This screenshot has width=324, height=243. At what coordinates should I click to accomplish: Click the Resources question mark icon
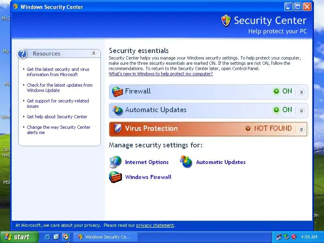(22, 54)
